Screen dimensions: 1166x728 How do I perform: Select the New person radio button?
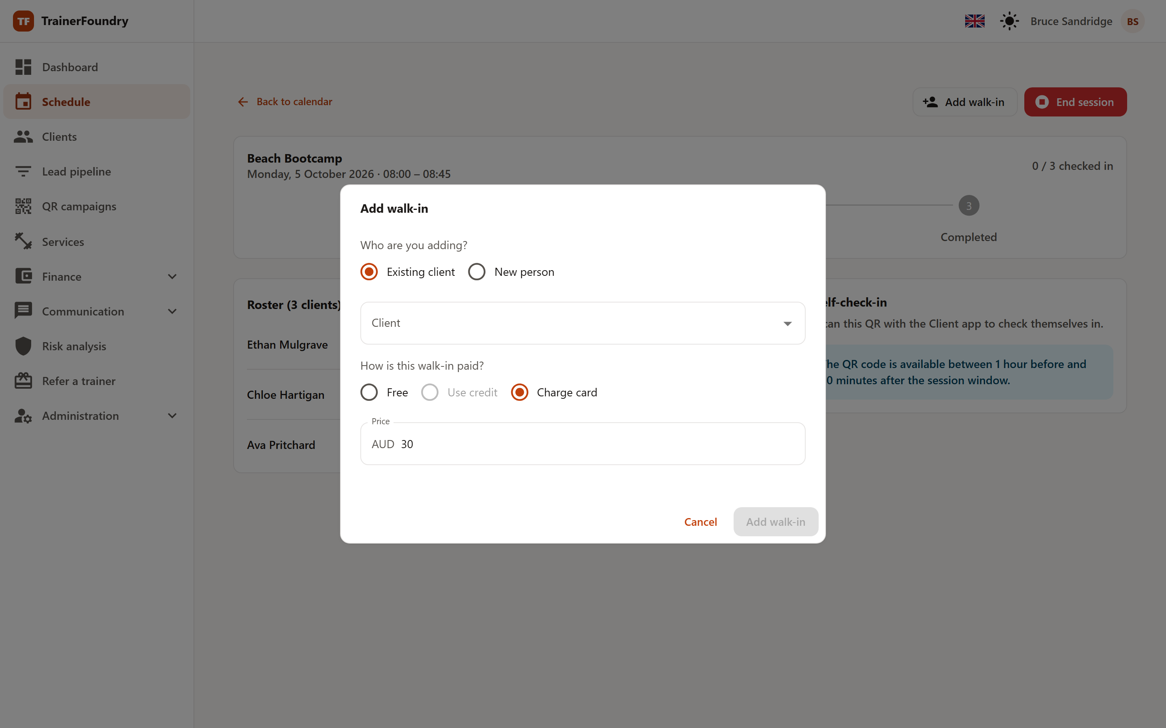pyautogui.click(x=477, y=271)
